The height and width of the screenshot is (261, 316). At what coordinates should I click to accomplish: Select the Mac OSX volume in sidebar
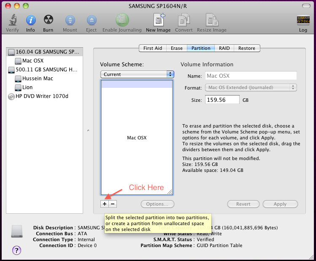[x=45, y=61]
